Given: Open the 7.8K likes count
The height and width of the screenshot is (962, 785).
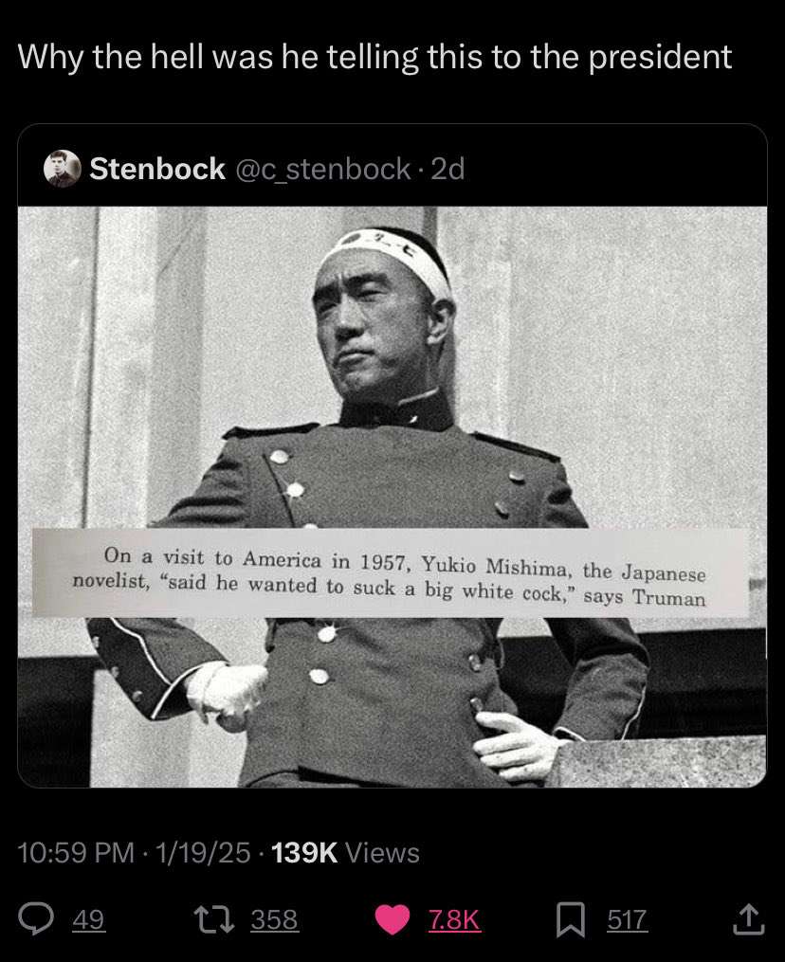Looking at the screenshot, I should coord(454,919).
